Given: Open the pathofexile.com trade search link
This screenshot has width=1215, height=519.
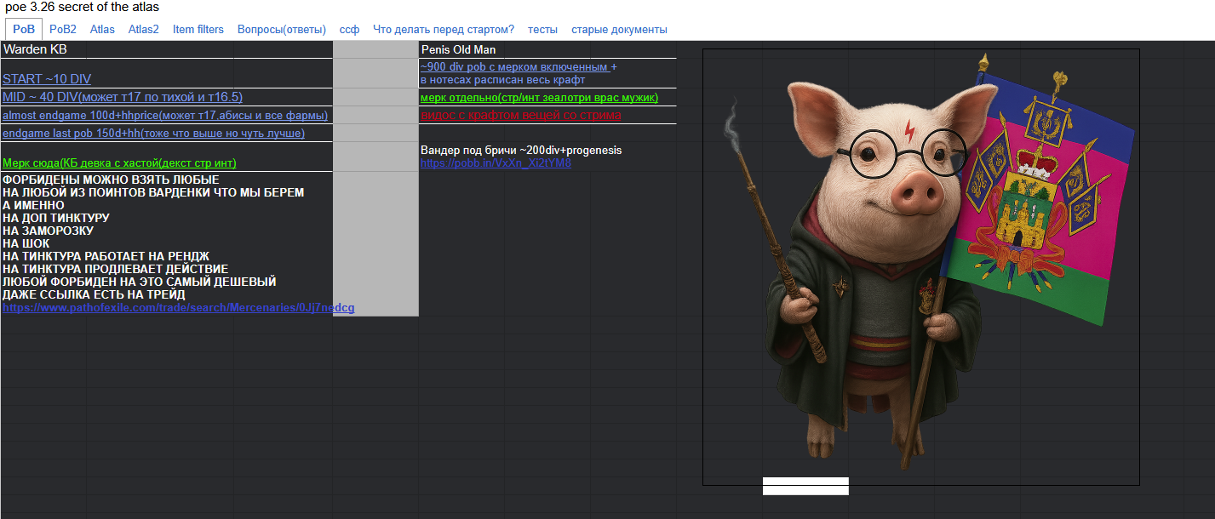Looking at the screenshot, I should 178,307.
